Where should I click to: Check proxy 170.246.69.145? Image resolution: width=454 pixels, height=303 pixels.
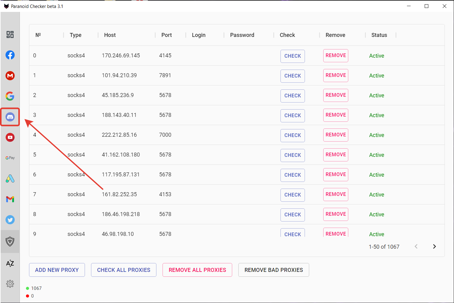tap(293, 56)
